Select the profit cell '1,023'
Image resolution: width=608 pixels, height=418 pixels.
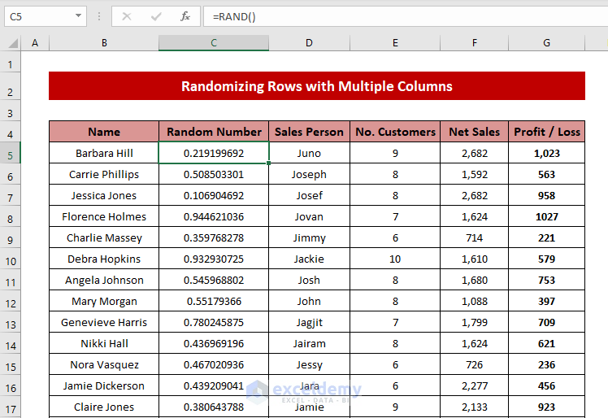pyautogui.click(x=547, y=153)
